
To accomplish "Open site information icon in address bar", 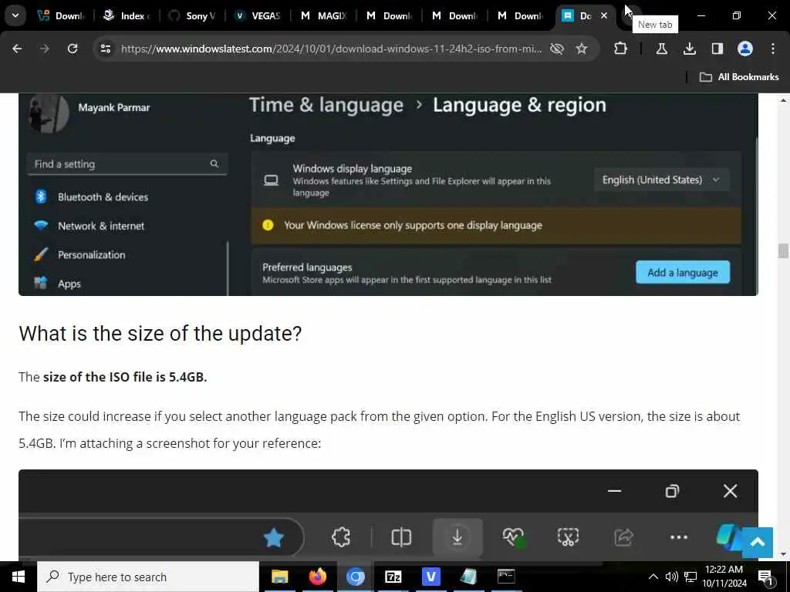I will coord(105,49).
